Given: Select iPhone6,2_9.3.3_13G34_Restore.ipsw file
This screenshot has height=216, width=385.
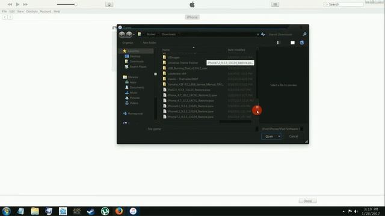Looking at the screenshot, I should coord(191,111).
